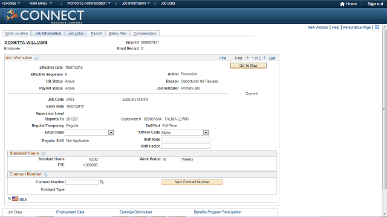Open the New Window link
Viewport: 387px width, 217px height.
click(x=317, y=27)
